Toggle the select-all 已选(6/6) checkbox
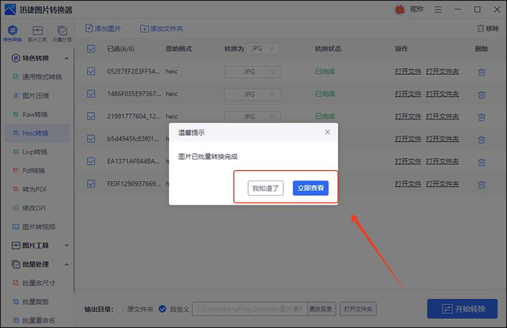 pyautogui.click(x=91, y=49)
